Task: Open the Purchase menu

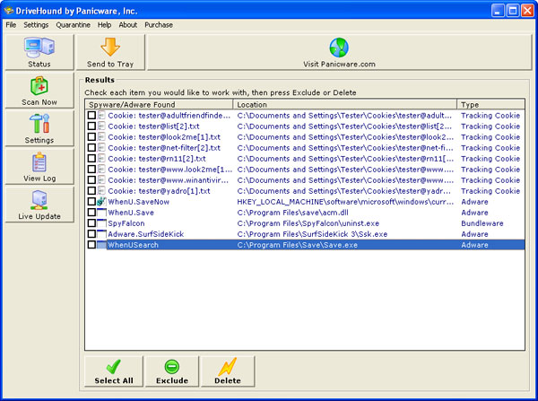Action: point(159,25)
